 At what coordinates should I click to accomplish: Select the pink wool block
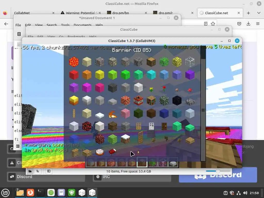[126, 113]
